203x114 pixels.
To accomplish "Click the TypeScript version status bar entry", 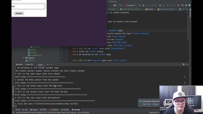I will click(154, 113).
